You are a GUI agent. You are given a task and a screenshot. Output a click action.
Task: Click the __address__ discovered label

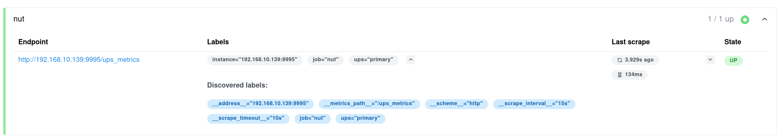point(260,104)
